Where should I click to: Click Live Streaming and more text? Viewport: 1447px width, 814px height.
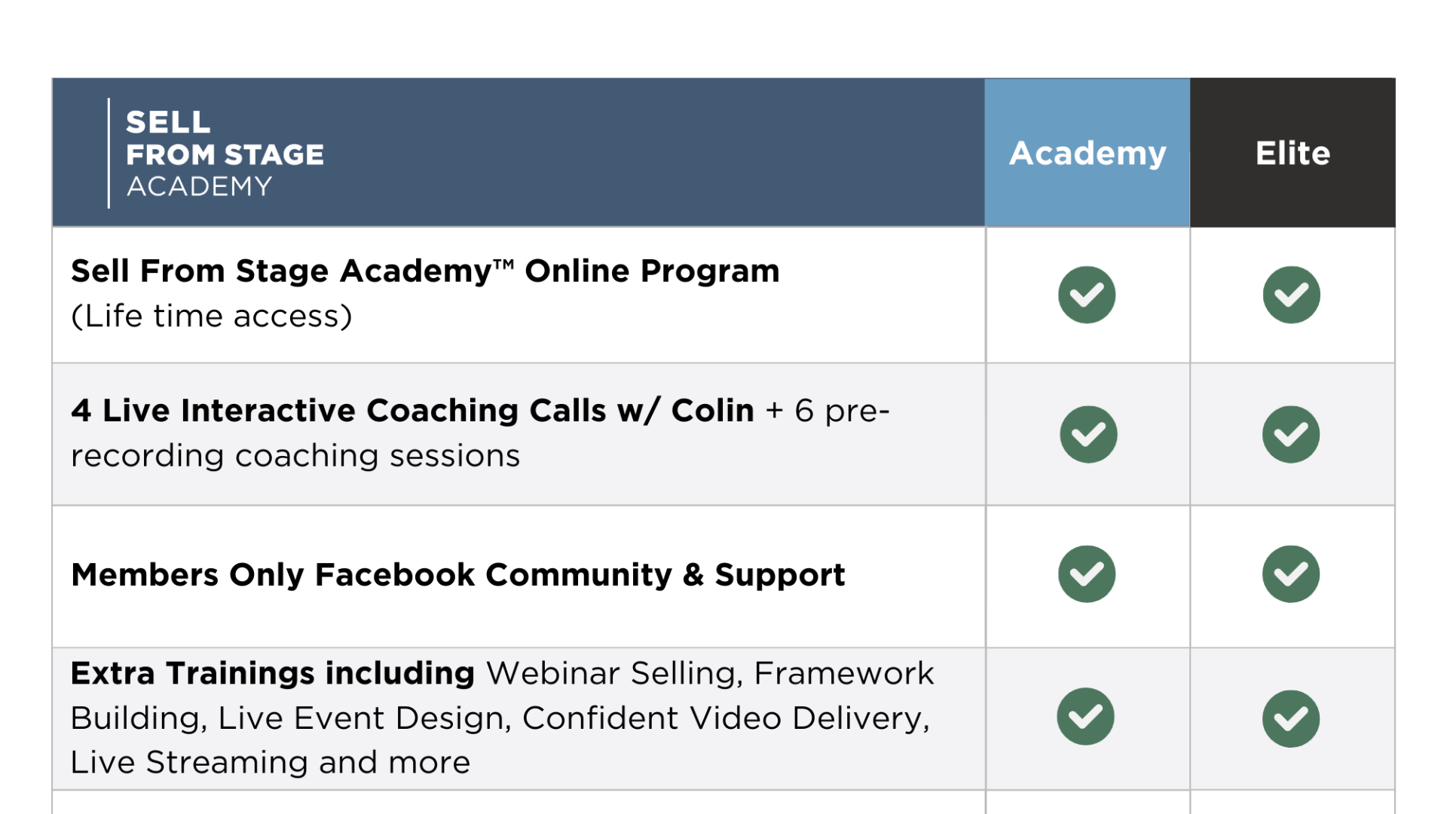coord(271,763)
